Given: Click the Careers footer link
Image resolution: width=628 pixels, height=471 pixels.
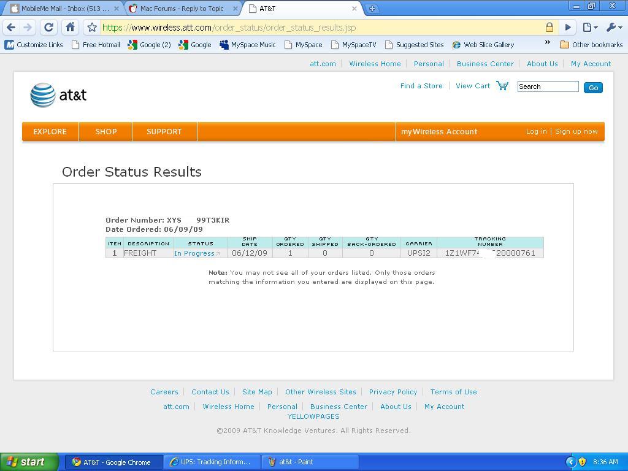Looking at the screenshot, I should pos(164,392).
